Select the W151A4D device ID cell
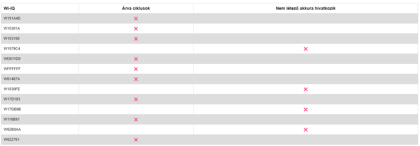The width and height of the screenshot is (420, 146). pyautogui.click(x=12, y=18)
